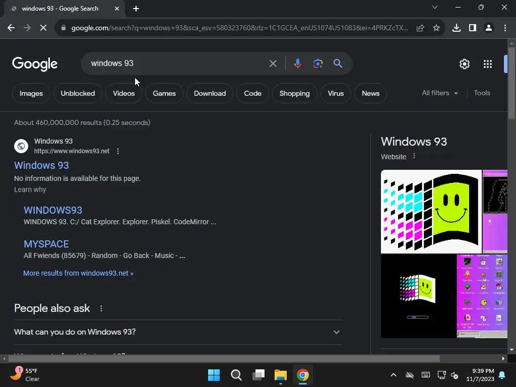The width and height of the screenshot is (516, 387).
Task: Clear the search box text
Action: (x=273, y=63)
